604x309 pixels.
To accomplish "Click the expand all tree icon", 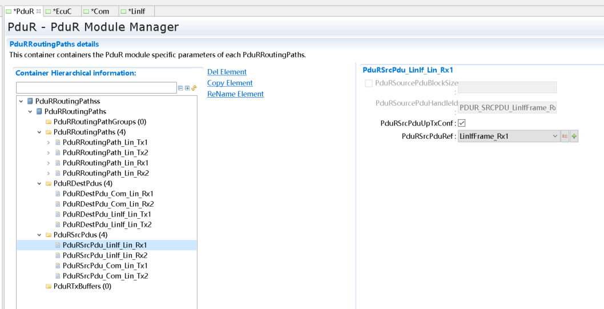I will (x=187, y=88).
